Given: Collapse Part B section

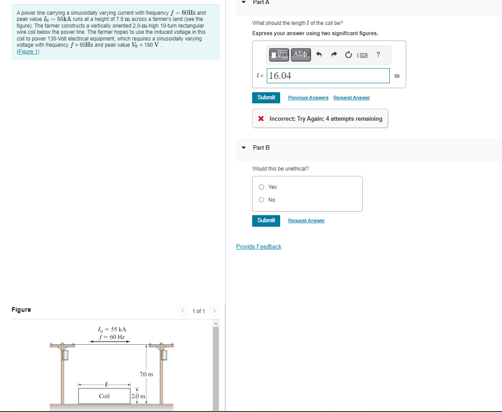Looking at the screenshot, I should (x=244, y=147).
